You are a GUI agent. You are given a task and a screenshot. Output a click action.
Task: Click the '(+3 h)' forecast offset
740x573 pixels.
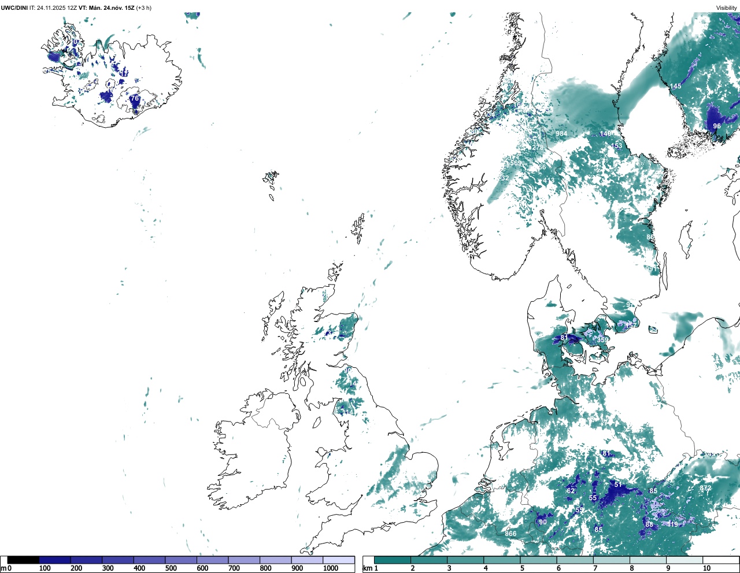tap(144, 8)
